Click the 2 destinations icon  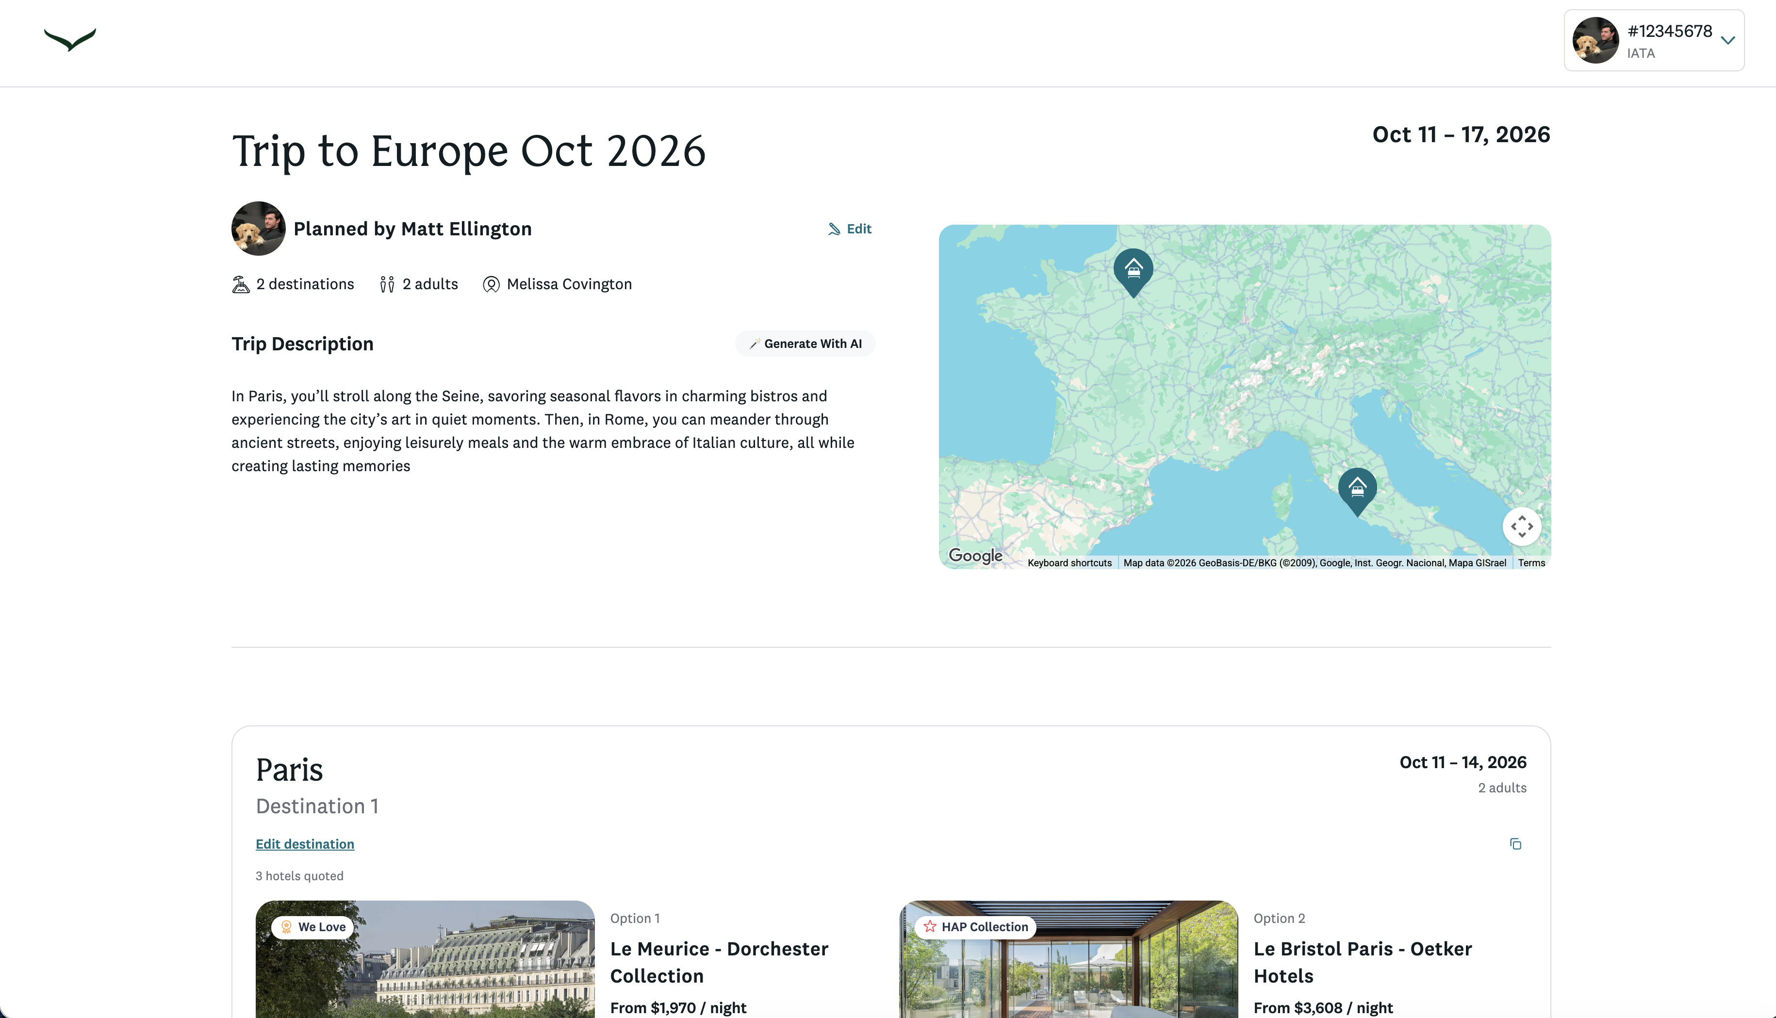241,284
